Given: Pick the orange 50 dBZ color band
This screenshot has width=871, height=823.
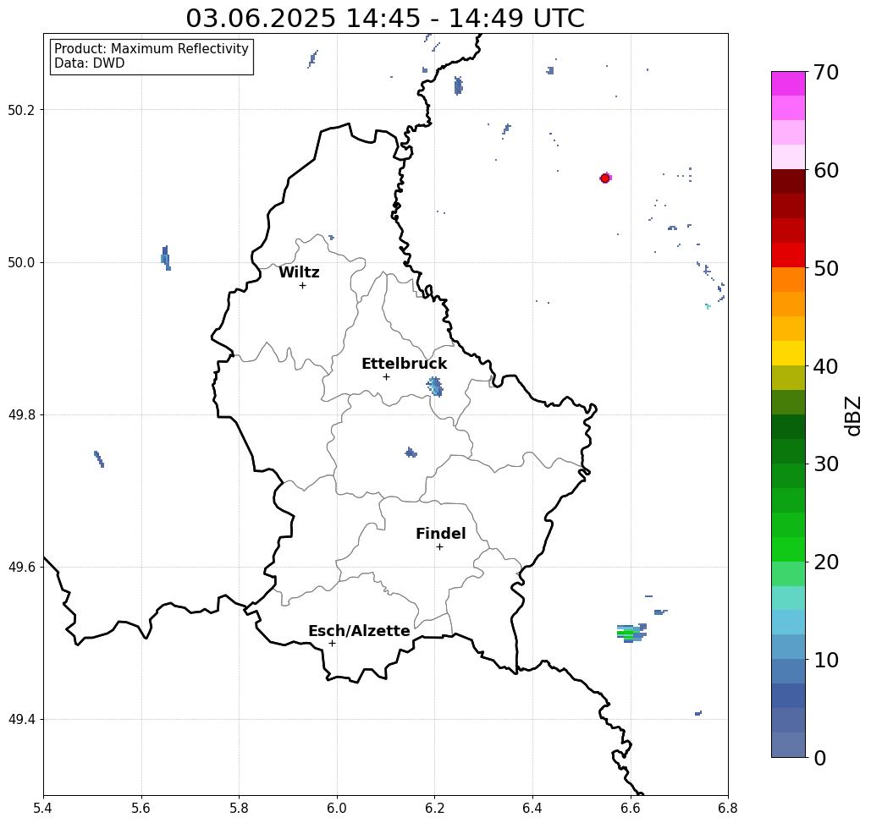Looking at the screenshot, I should click(x=788, y=280).
